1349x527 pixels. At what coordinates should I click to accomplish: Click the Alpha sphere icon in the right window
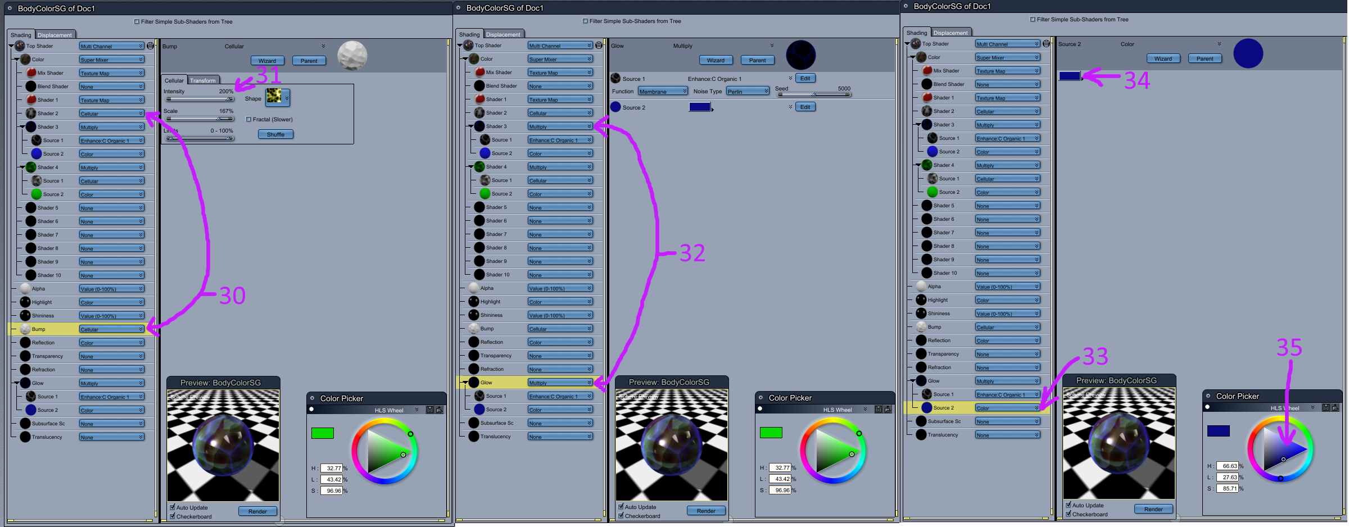click(921, 287)
